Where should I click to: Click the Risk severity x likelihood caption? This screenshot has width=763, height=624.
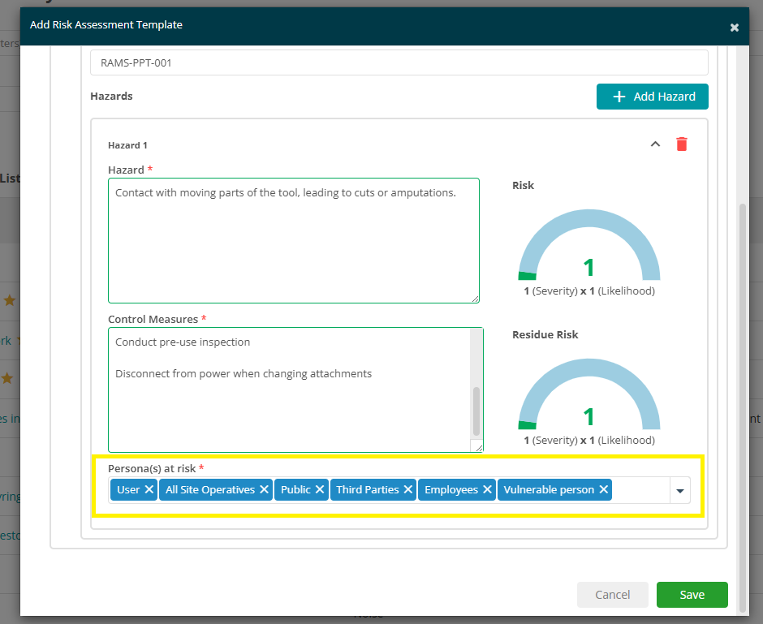(589, 290)
